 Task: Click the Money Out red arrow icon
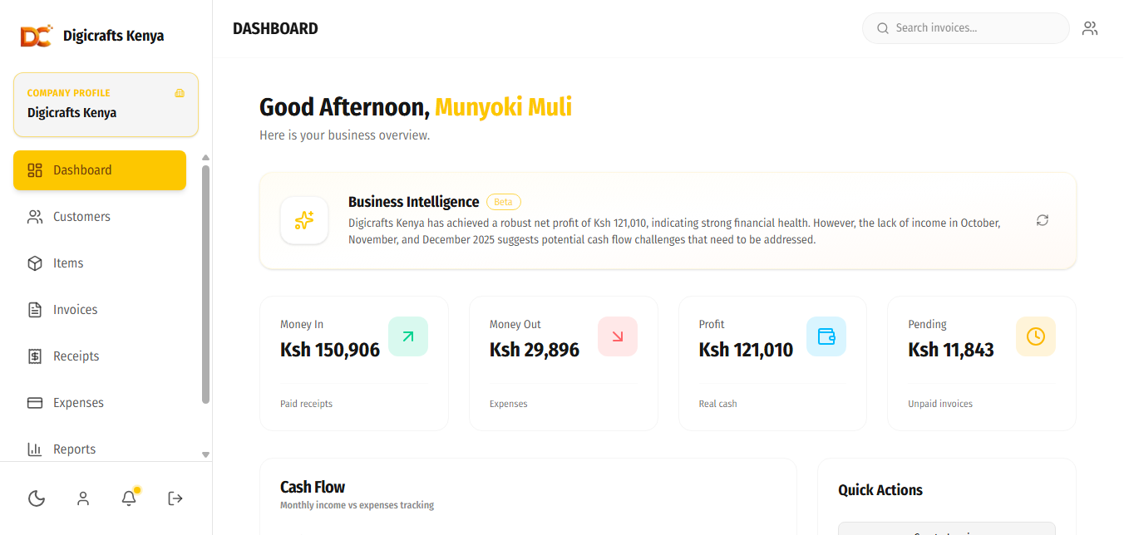618,336
